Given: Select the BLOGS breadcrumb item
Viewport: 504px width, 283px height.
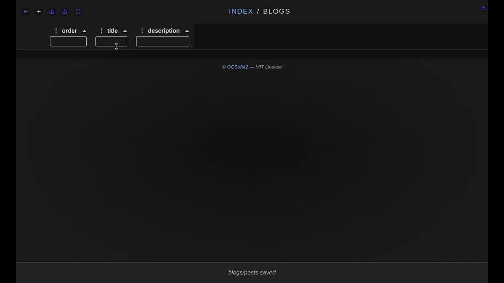Looking at the screenshot, I should 276,11.
